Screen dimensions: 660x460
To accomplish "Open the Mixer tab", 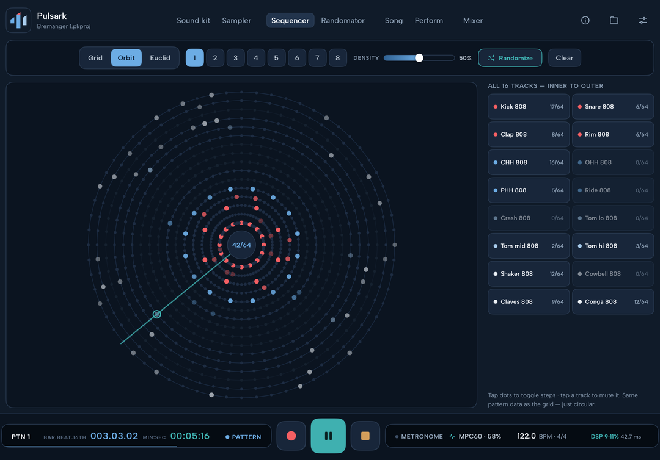I will click(472, 20).
